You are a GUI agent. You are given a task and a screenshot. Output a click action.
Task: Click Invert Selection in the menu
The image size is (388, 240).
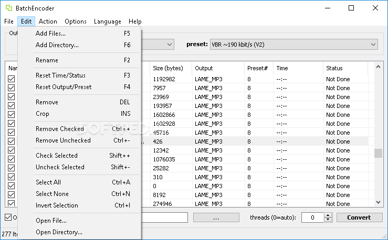pyautogui.click(x=57, y=205)
